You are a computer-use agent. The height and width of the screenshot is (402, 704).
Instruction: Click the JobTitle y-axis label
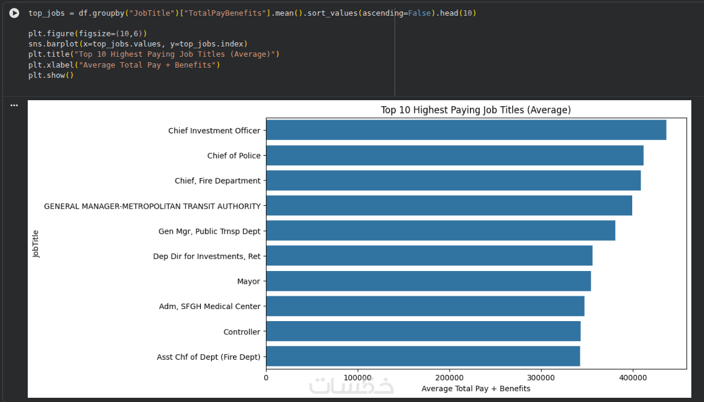click(36, 244)
